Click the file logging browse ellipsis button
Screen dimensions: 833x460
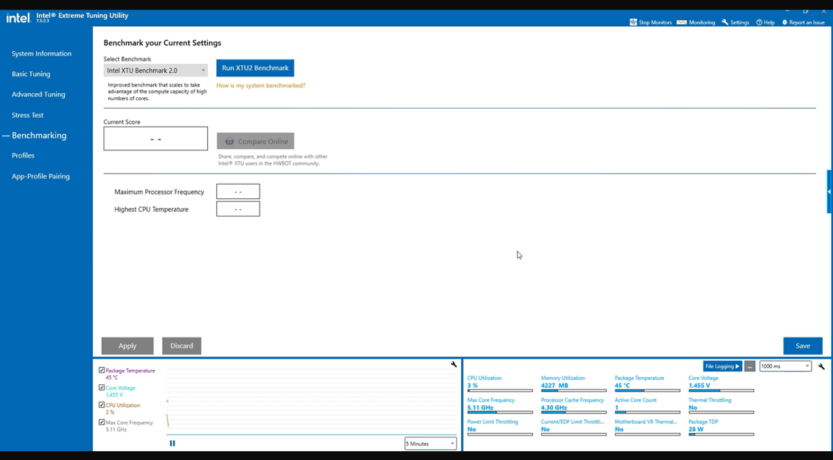click(750, 367)
